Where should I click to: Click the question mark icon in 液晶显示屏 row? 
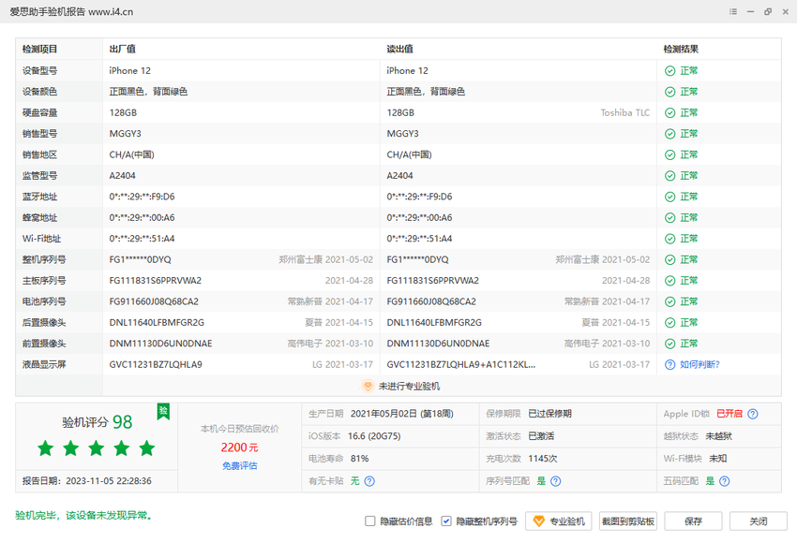(669, 365)
